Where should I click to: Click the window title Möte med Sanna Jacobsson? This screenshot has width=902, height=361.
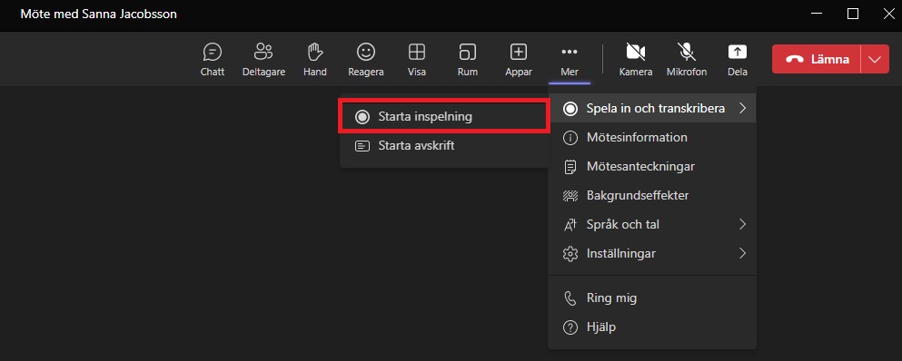click(x=98, y=14)
